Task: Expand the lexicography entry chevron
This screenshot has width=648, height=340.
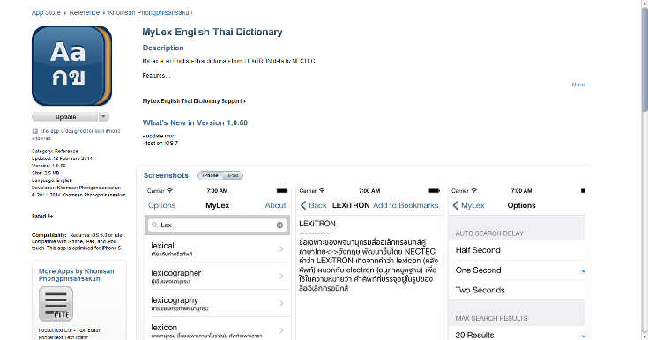Action: point(281,304)
